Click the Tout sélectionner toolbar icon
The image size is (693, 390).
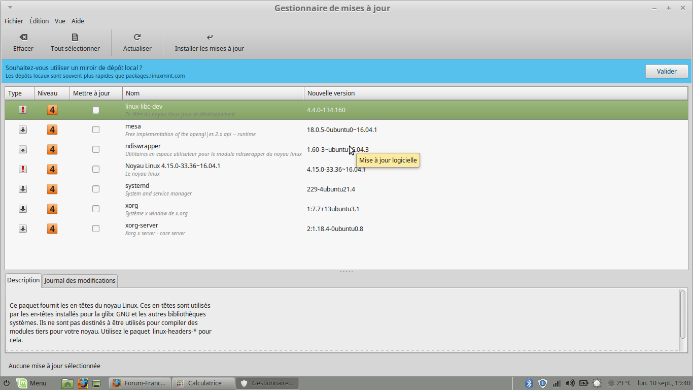pyautogui.click(x=75, y=37)
